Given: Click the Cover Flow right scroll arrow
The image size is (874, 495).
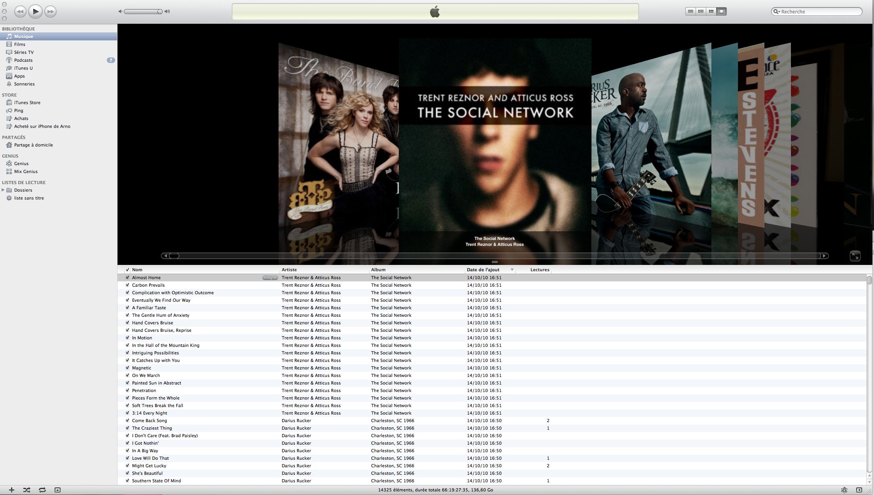Looking at the screenshot, I should (824, 256).
